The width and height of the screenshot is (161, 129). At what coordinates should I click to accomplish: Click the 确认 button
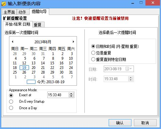click(x=120, y=123)
